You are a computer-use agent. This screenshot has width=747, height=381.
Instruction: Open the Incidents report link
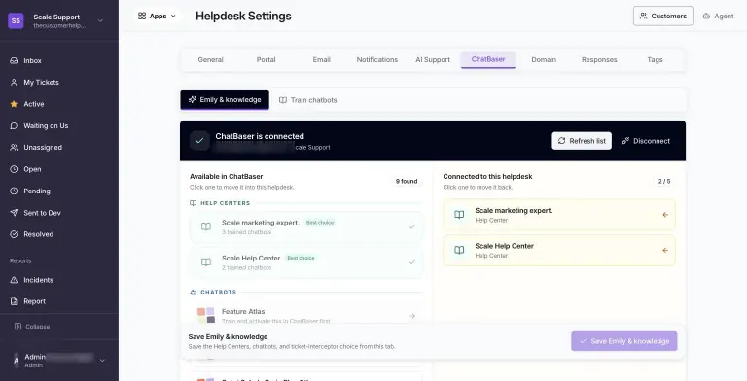point(38,280)
